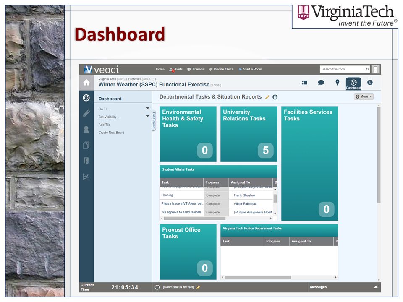Open the map location pin icon
Screen dimensions: 403x302
click(338, 83)
